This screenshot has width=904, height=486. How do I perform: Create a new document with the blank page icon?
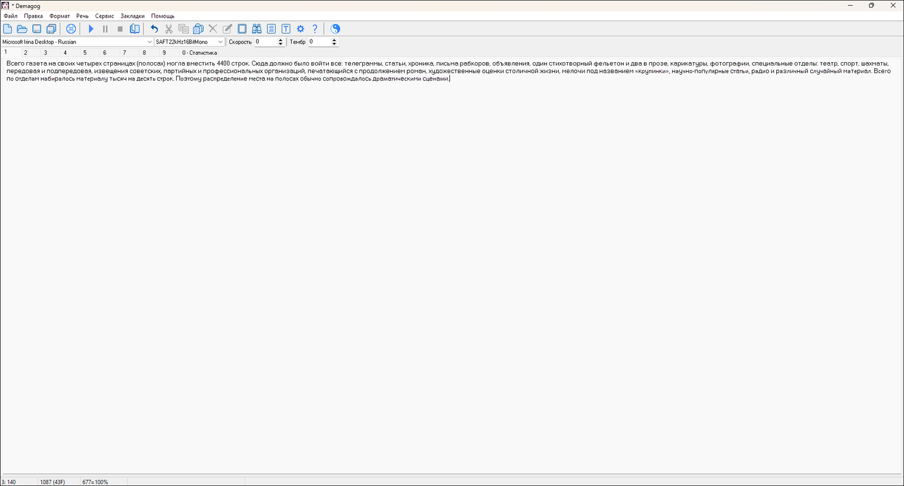pos(7,29)
